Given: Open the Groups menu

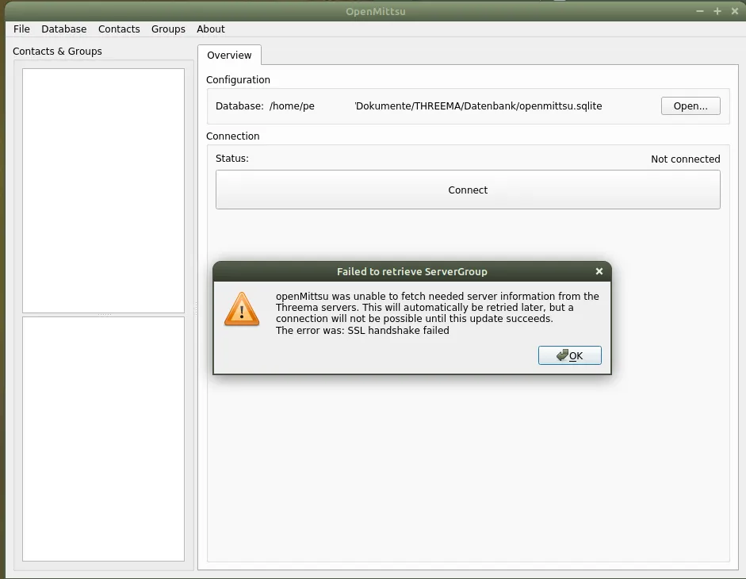Looking at the screenshot, I should coord(168,29).
